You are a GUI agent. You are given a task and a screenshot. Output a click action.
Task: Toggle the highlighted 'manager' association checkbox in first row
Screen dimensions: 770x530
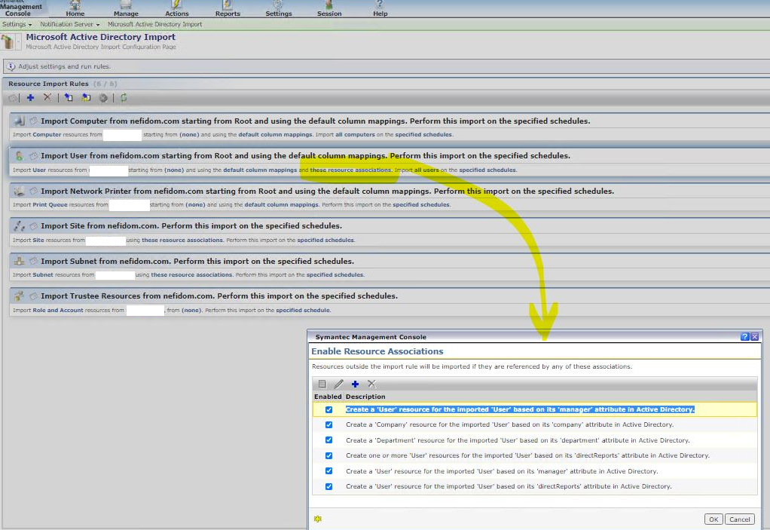[328, 410]
